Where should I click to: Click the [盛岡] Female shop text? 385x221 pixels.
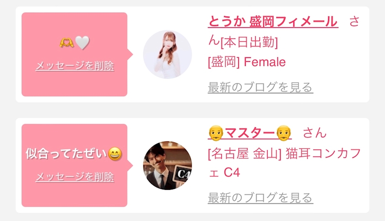point(247,62)
